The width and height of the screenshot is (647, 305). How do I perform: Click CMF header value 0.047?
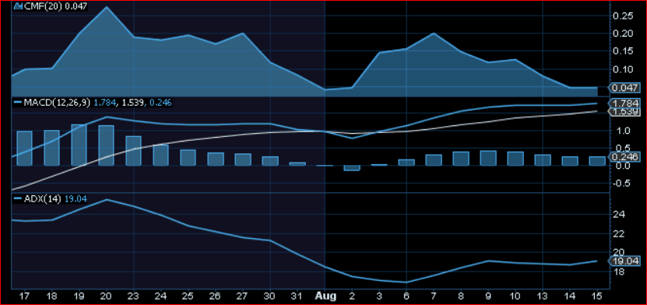coord(76,6)
